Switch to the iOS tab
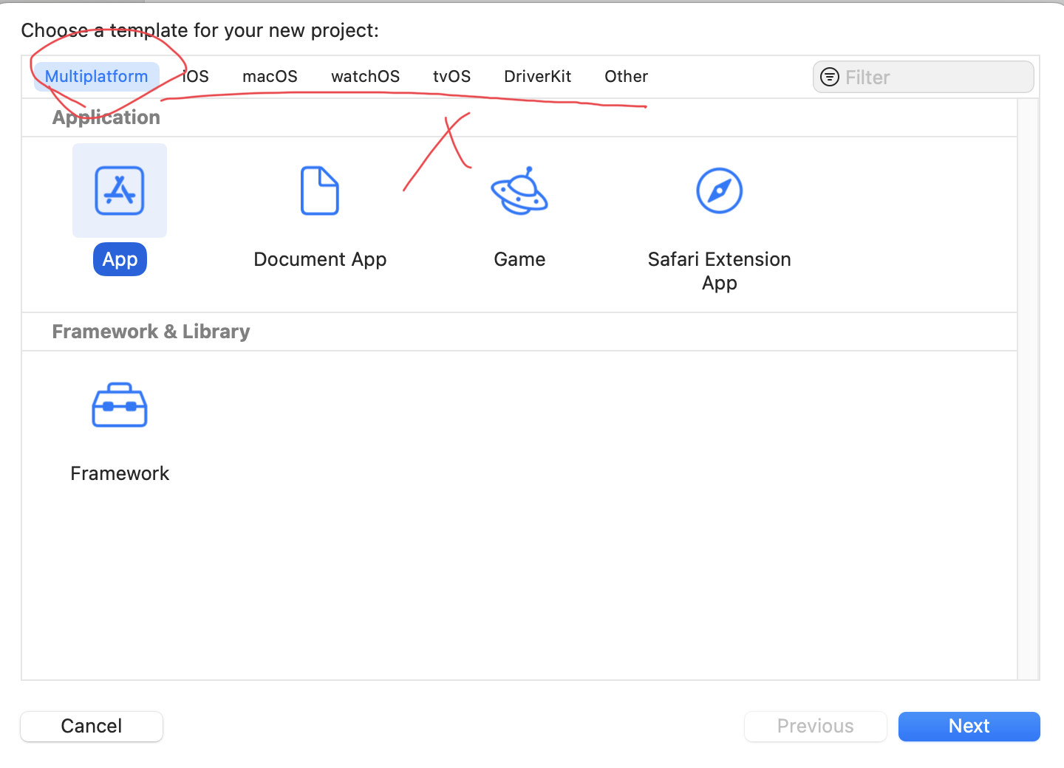The width and height of the screenshot is (1064, 768). click(194, 76)
